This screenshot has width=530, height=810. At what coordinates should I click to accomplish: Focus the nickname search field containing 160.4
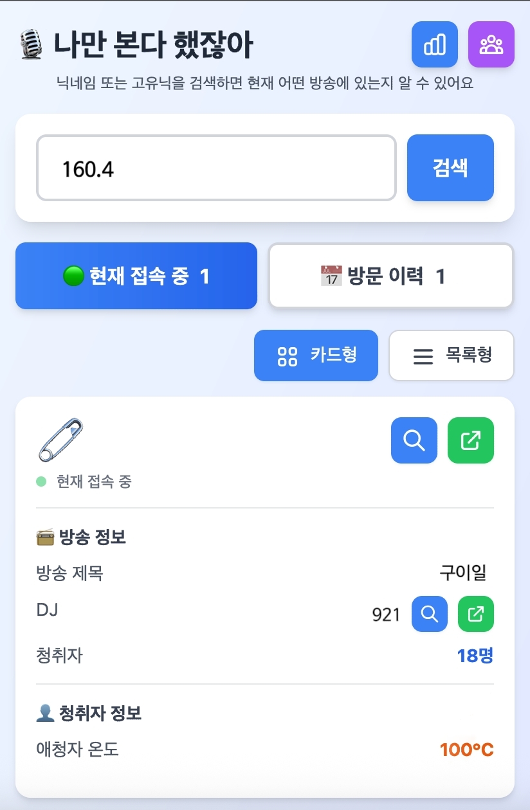pyautogui.click(x=216, y=168)
